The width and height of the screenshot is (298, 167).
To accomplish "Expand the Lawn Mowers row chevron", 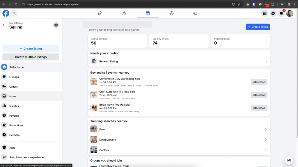I will (266, 140).
